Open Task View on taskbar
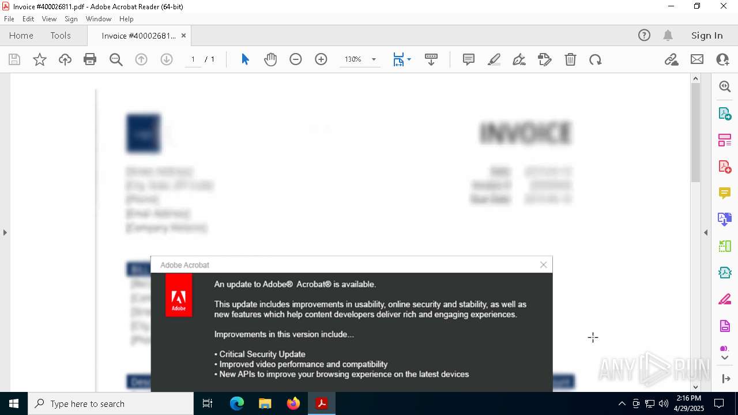 pos(208,403)
